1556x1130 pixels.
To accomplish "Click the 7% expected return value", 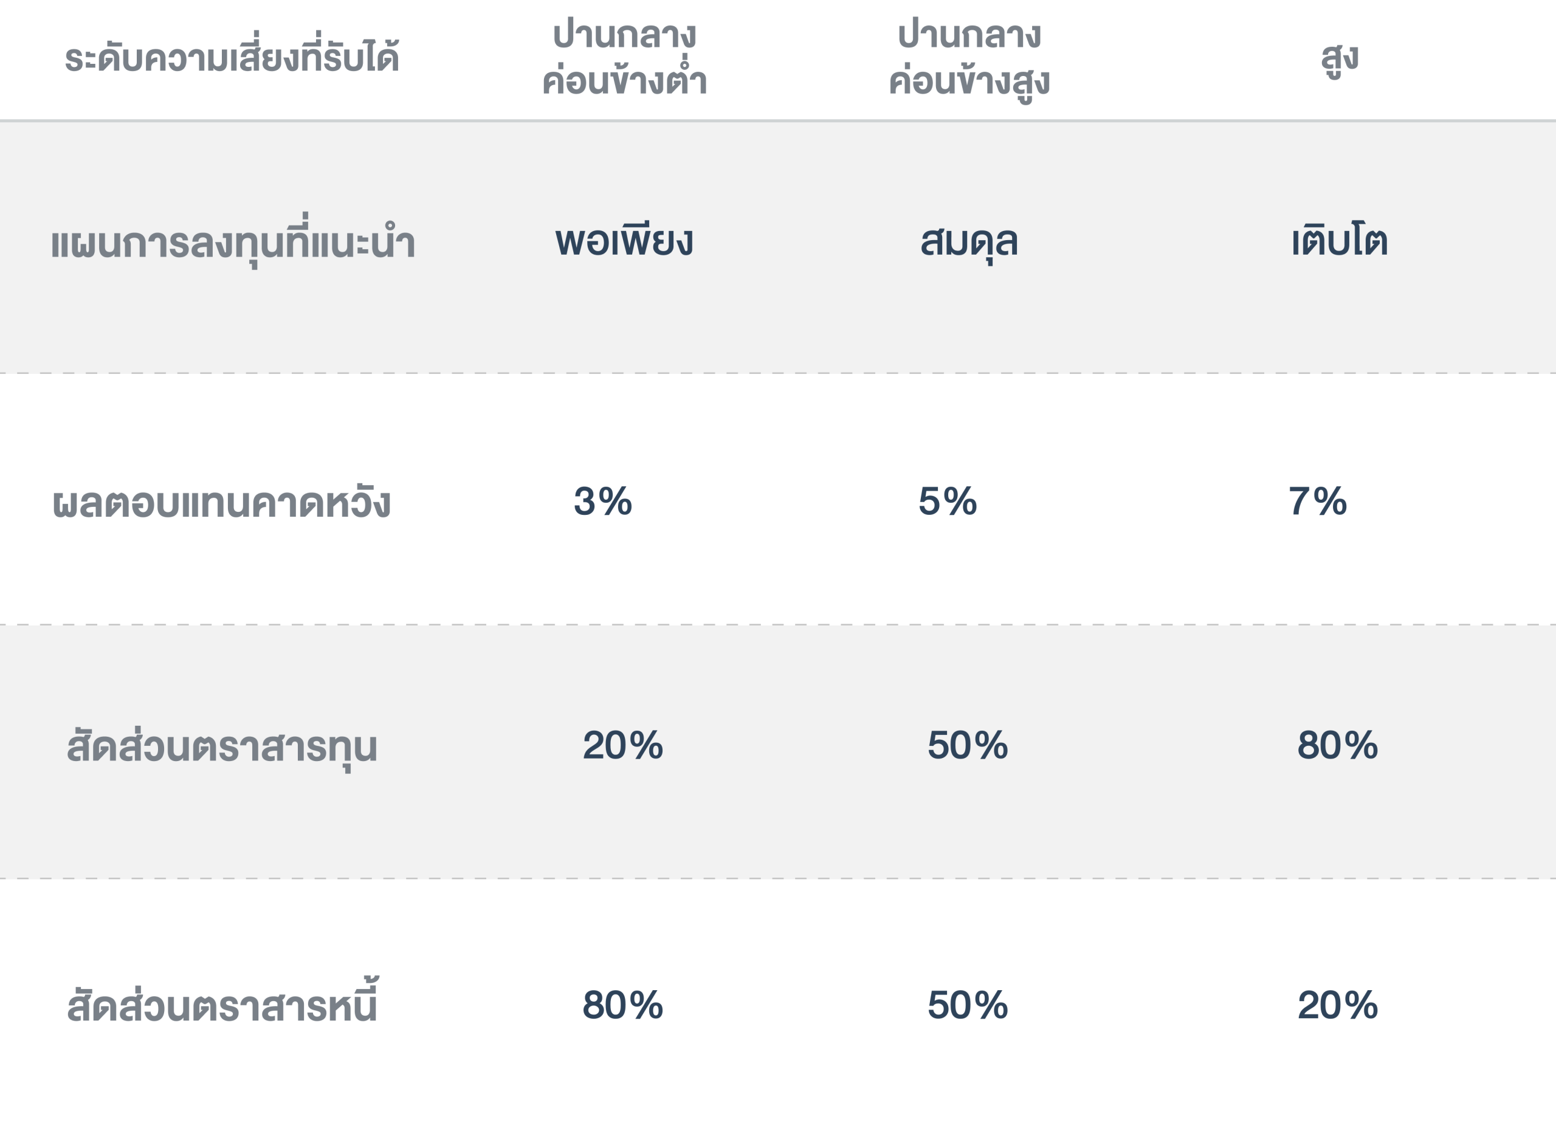I will (1318, 501).
